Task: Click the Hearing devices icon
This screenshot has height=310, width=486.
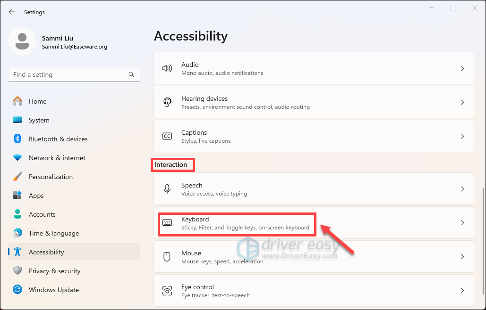Action: pyautogui.click(x=167, y=102)
